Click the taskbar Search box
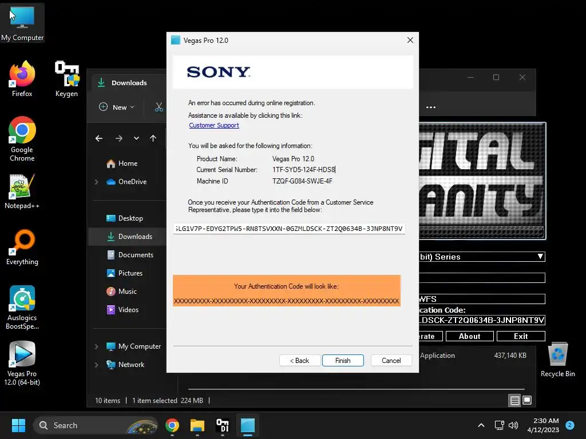This screenshot has height=439, width=586. pyautogui.click(x=96, y=425)
